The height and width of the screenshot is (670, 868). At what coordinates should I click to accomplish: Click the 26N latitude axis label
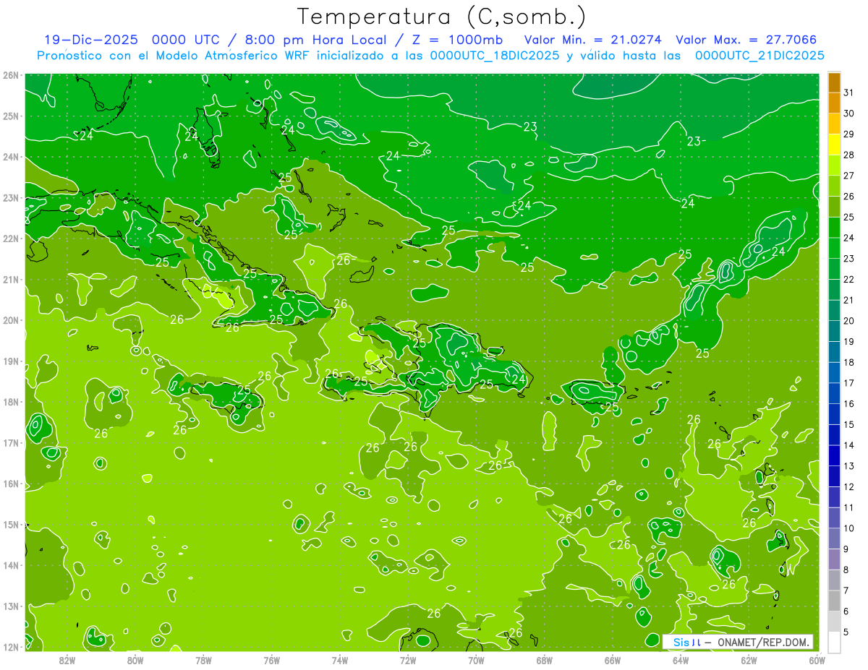(x=10, y=75)
